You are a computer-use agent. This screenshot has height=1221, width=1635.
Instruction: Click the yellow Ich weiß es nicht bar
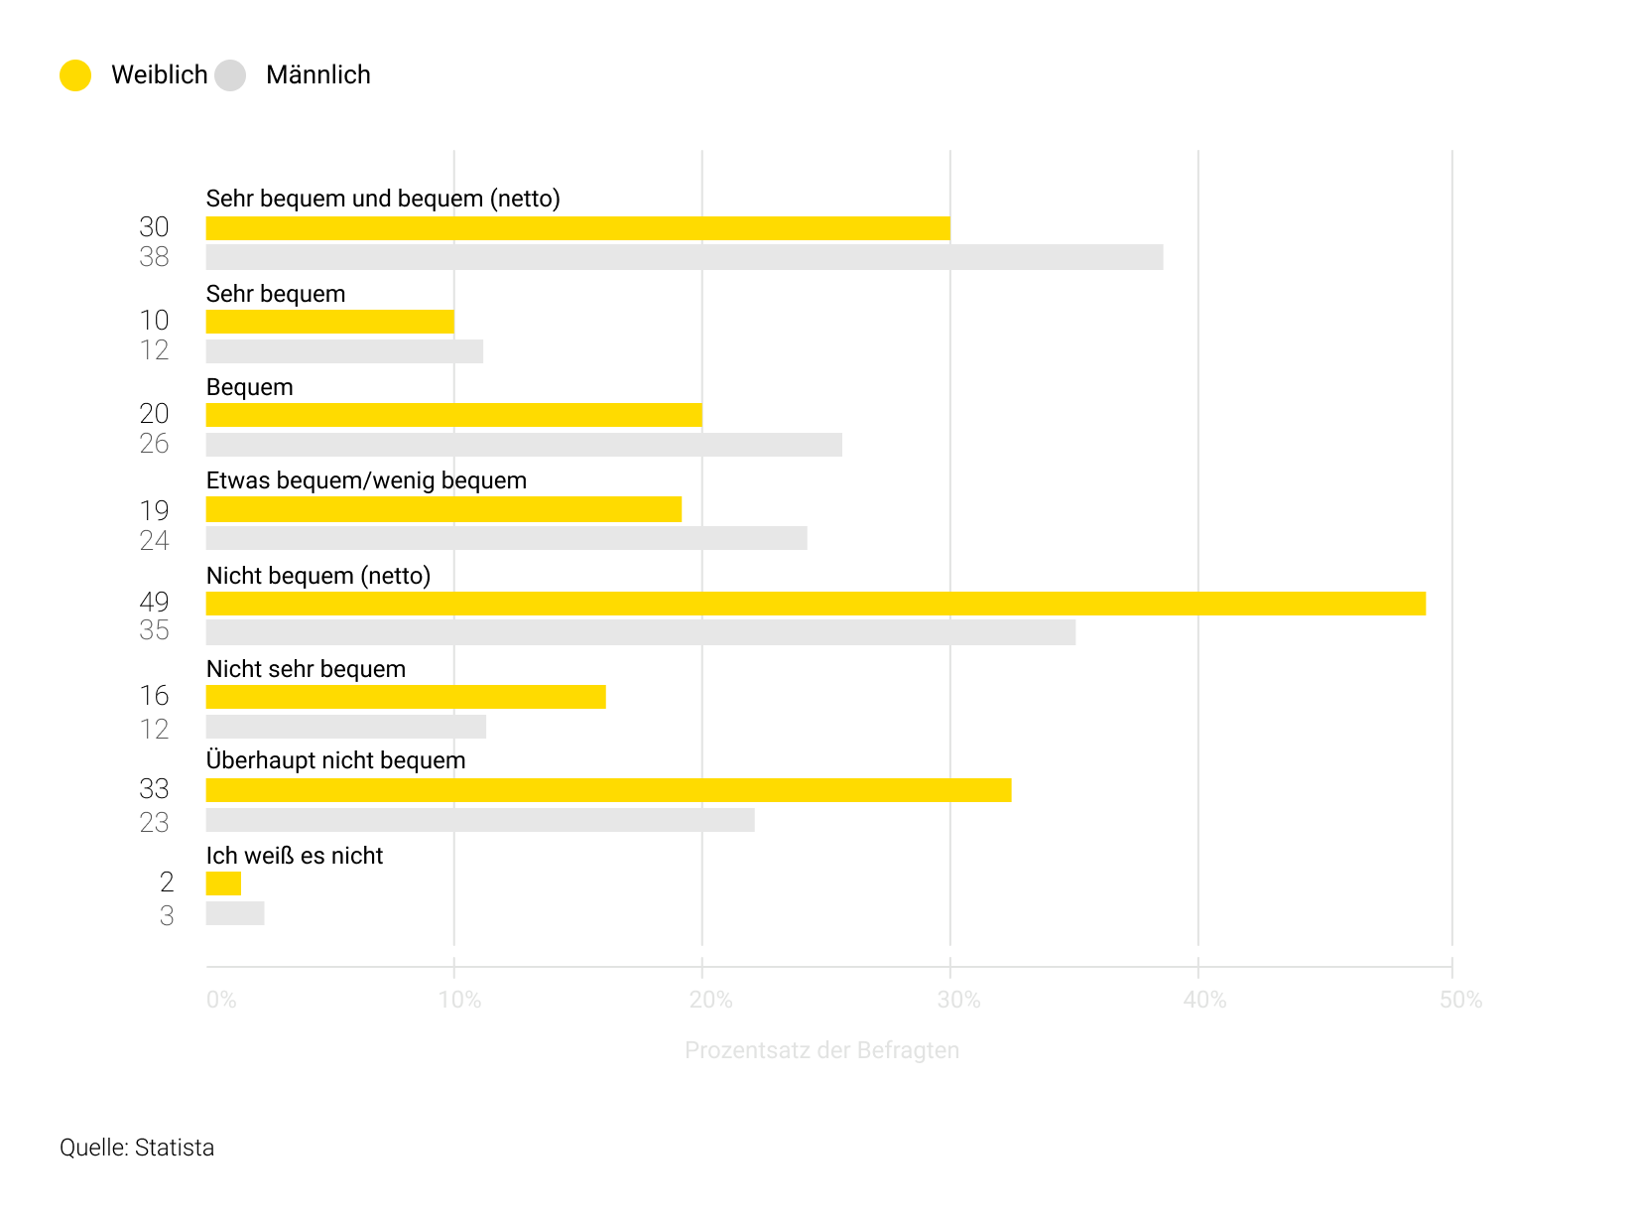223,883
